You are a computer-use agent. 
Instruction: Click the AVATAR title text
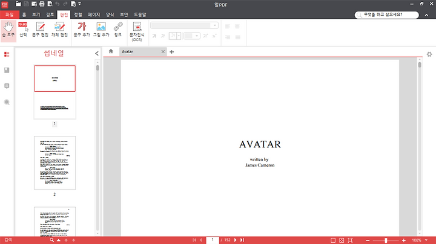pos(260,144)
